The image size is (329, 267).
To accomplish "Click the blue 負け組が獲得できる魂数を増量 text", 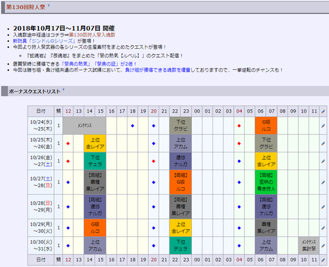I will click(x=158, y=70).
